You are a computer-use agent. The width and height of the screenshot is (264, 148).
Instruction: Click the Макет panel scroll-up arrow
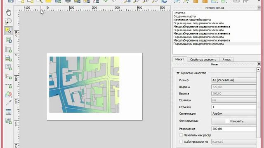click(259, 69)
